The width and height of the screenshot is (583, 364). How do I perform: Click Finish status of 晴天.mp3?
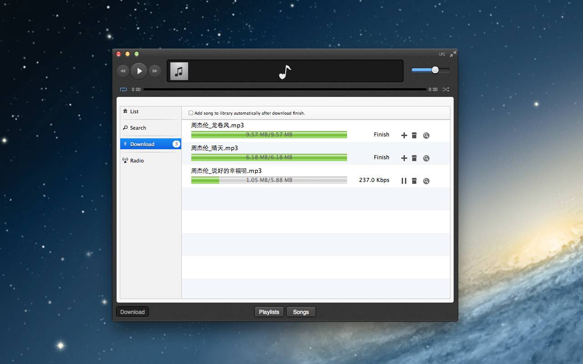click(x=382, y=157)
